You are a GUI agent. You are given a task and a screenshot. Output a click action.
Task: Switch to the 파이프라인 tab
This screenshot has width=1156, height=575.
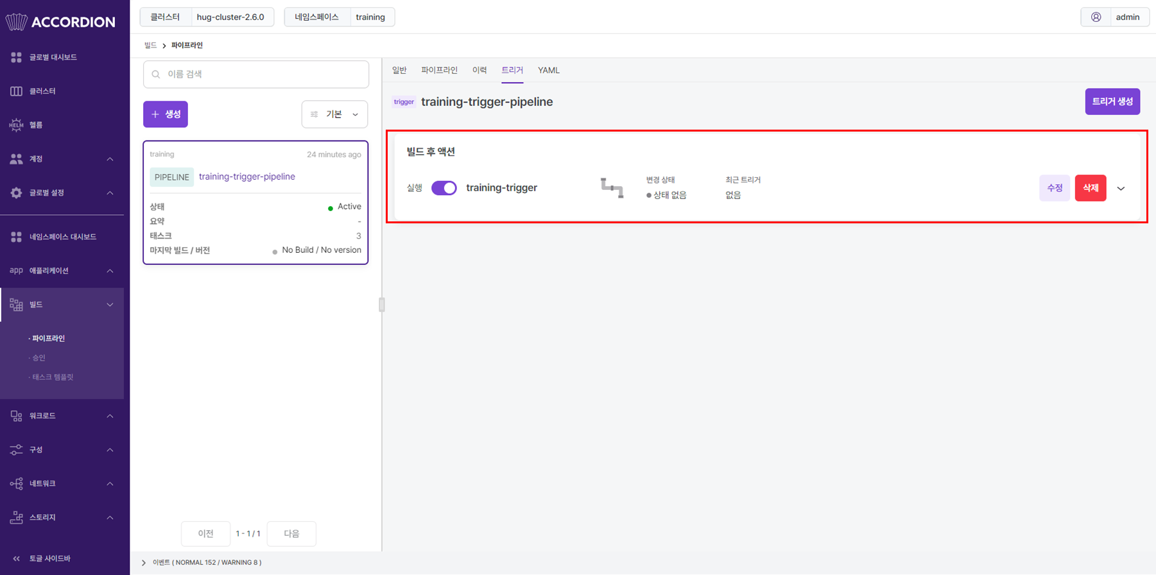440,71
